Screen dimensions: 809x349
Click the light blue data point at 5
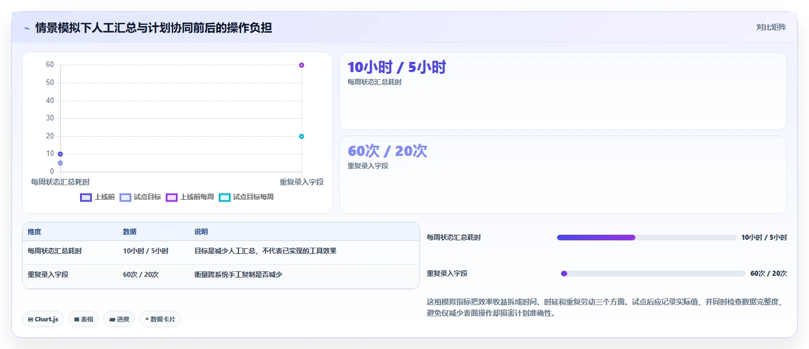click(60, 163)
